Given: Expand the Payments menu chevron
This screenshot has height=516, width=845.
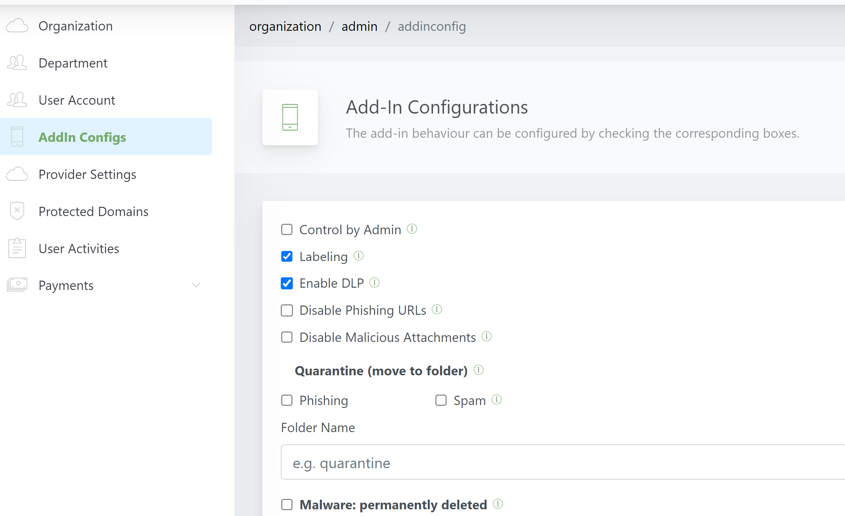Looking at the screenshot, I should (196, 285).
